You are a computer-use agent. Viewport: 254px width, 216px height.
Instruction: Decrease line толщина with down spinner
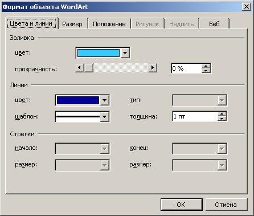222,119
